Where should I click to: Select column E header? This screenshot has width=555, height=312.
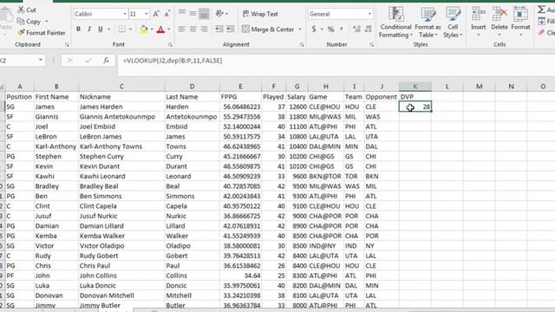pos(240,87)
